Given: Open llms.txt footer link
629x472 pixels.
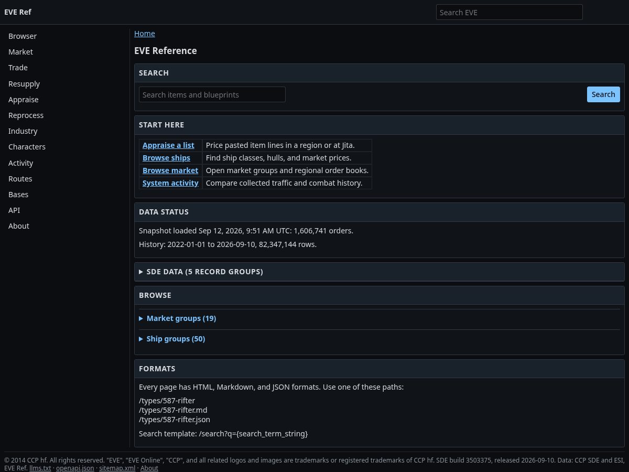Looking at the screenshot, I should pyautogui.click(x=40, y=468).
